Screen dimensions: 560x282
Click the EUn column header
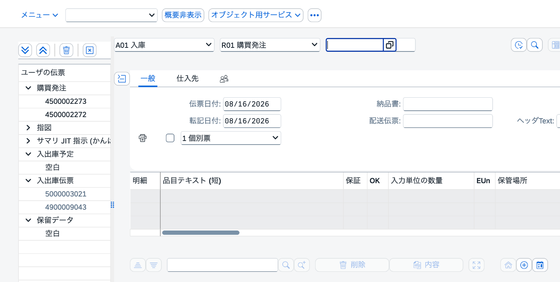pos(485,181)
